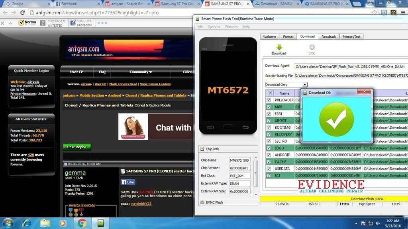Screen dimensions: 408x229
Task: Click the Download-Agent path field
Action: pyautogui.click(x=351, y=66)
